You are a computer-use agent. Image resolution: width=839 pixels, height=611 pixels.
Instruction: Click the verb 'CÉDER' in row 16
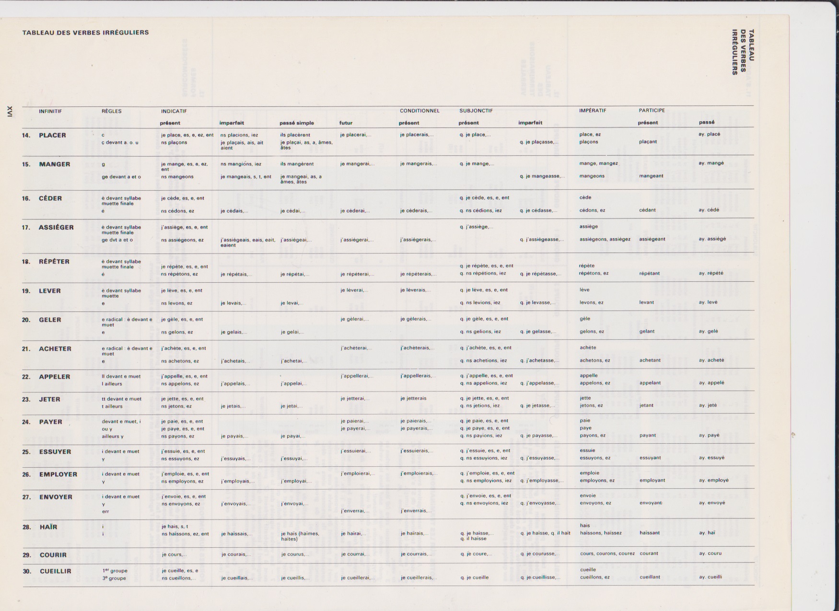[x=50, y=198]
